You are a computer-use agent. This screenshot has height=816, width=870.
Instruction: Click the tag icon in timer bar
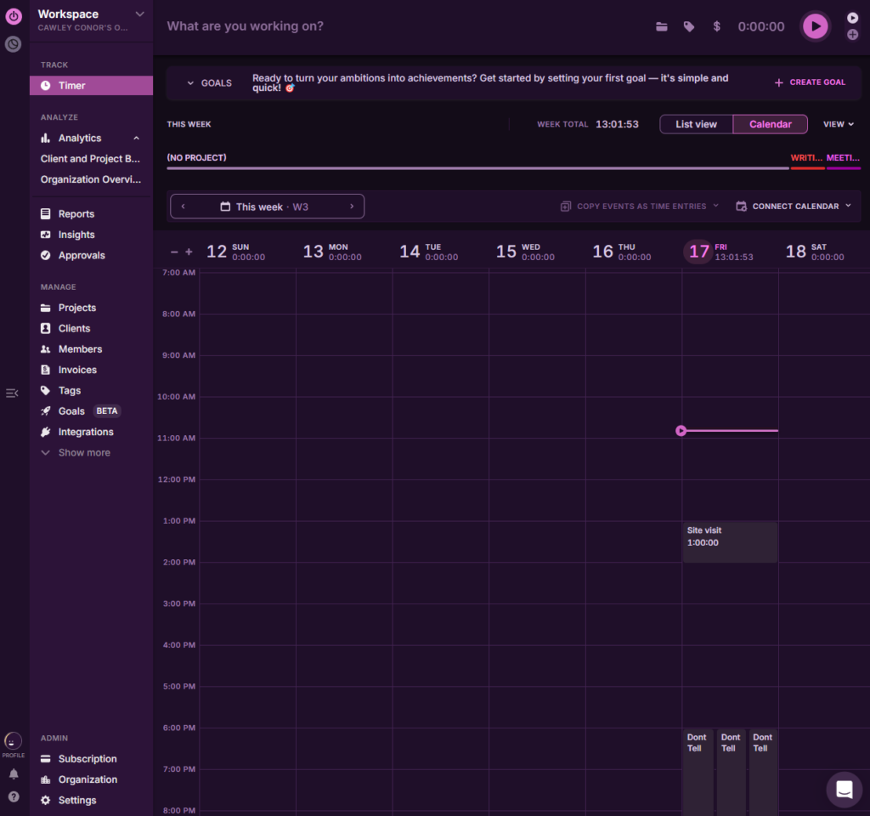click(x=689, y=26)
